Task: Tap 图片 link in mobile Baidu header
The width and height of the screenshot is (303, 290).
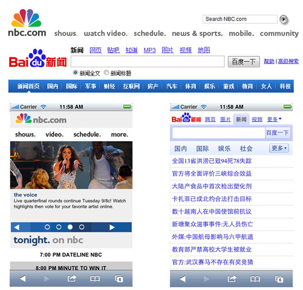Action: [225, 119]
